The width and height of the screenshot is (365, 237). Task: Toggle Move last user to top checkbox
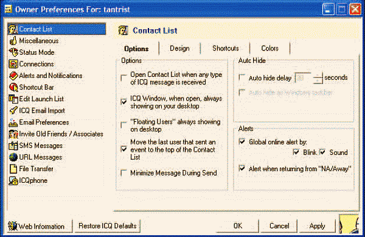coord(124,149)
